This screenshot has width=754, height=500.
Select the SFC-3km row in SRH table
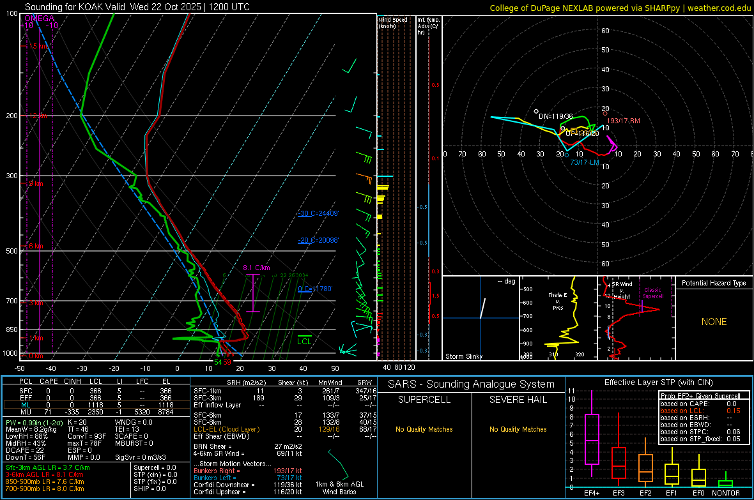click(285, 398)
